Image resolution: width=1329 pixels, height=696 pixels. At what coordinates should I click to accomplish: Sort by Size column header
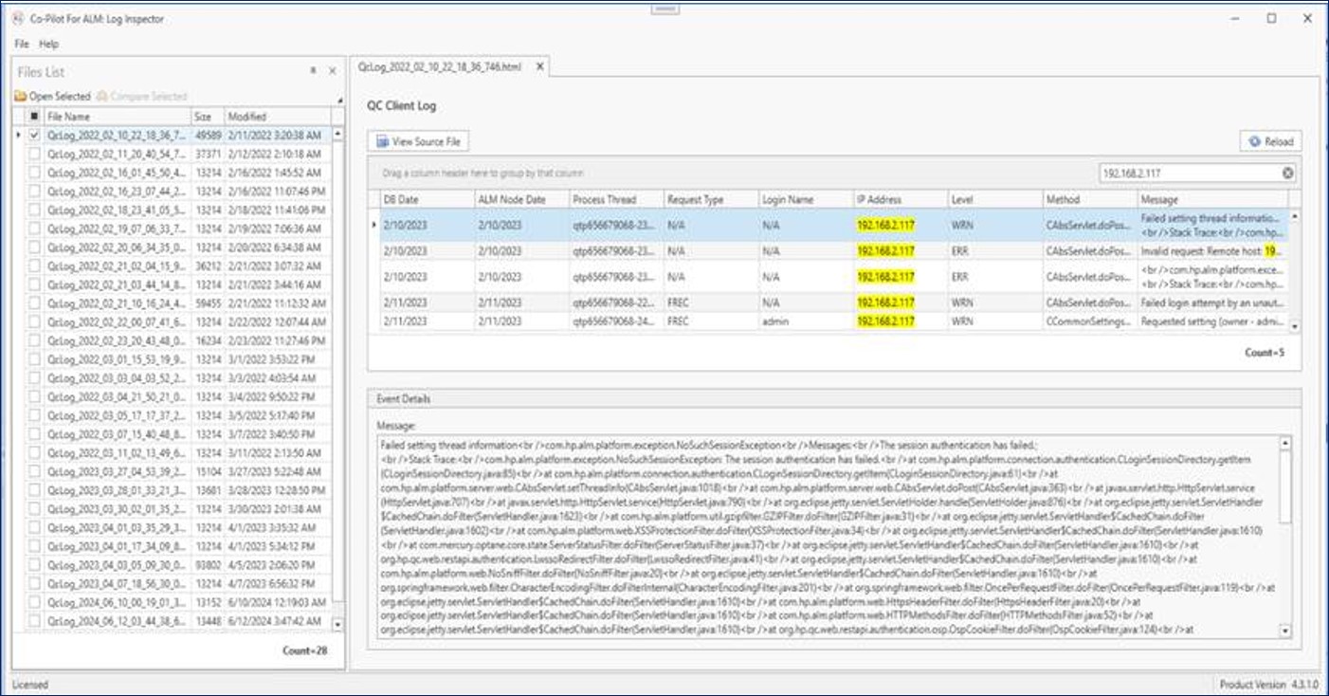pos(207,117)
